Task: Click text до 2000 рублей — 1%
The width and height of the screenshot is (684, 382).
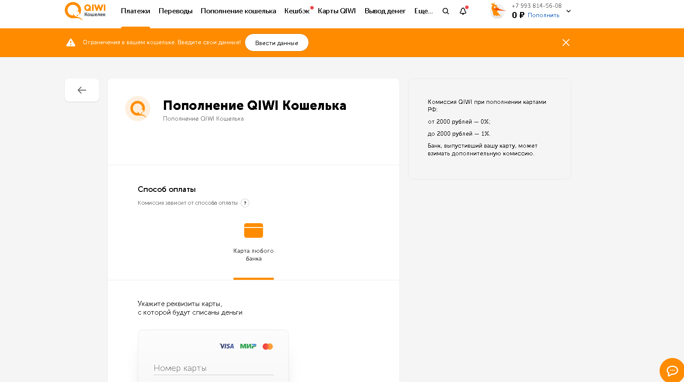Action: pos(459,133)
